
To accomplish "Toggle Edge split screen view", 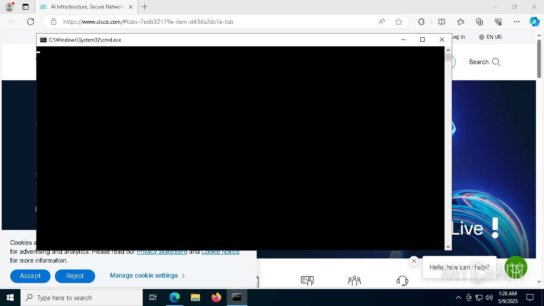I will 442,22.
